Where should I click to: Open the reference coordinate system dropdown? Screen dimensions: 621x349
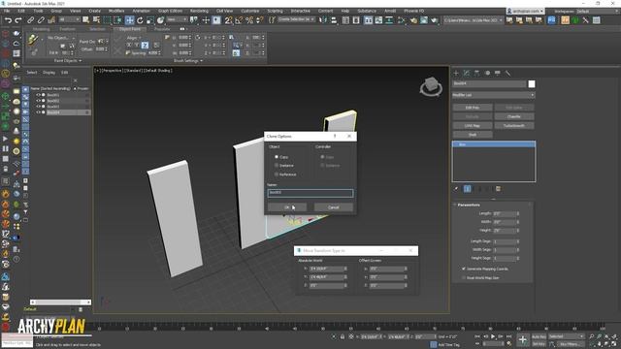[177, 19]
